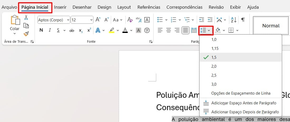The width and height of the screenshot is (290, 122).
Task: Switch to the Inserir tab
Action: (60, 7)
